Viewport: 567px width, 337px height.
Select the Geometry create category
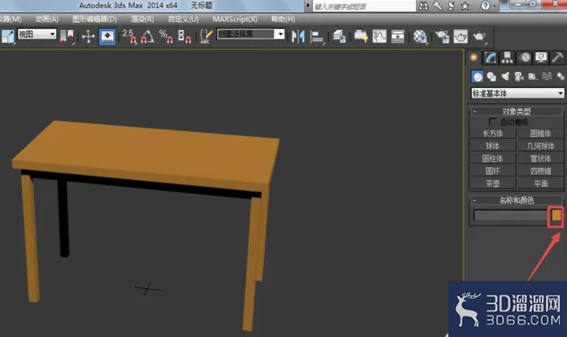pos(478,77)
